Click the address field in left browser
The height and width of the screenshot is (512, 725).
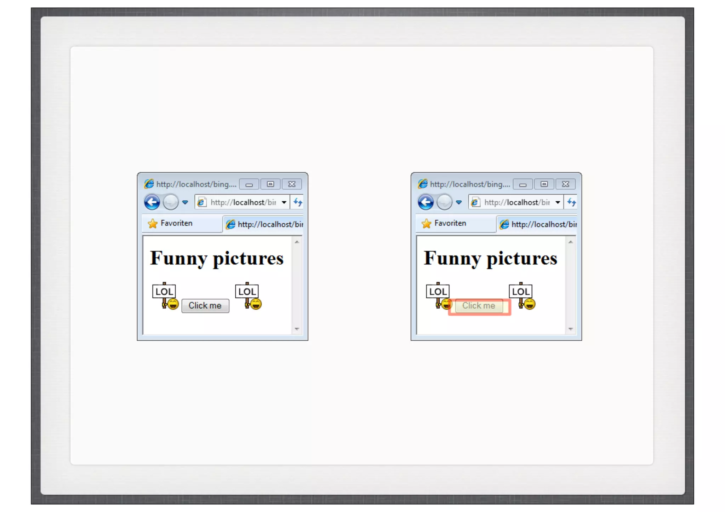[242, 202]
